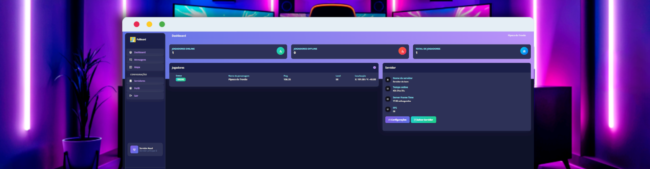Open Servidores in the sidebar
This screenshot has height=169, width=650.
point(145,81)
